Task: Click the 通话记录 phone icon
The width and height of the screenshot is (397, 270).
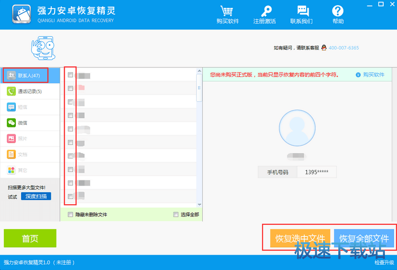Action: tap(11, 91)
